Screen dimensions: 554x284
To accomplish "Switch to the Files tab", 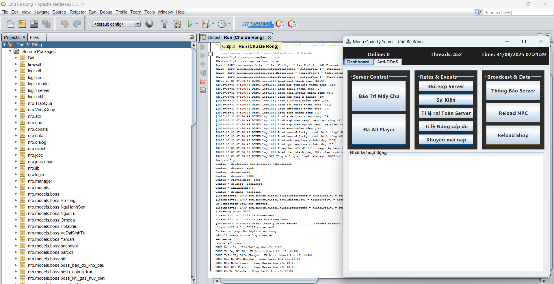I will point(34,37).
